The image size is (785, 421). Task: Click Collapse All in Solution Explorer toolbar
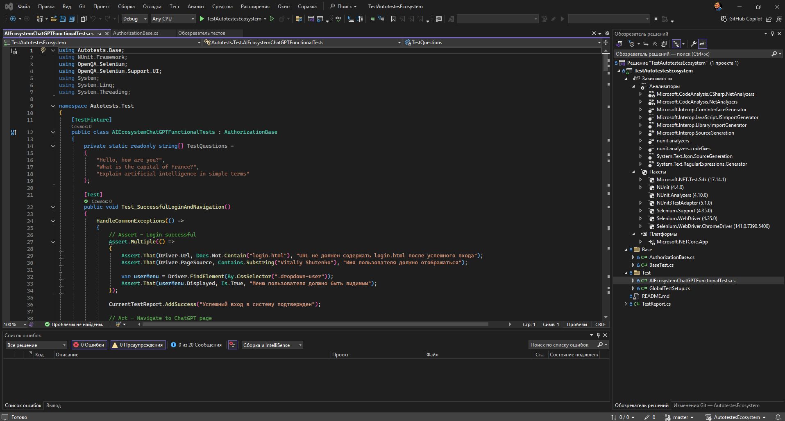tap(654, 44)
